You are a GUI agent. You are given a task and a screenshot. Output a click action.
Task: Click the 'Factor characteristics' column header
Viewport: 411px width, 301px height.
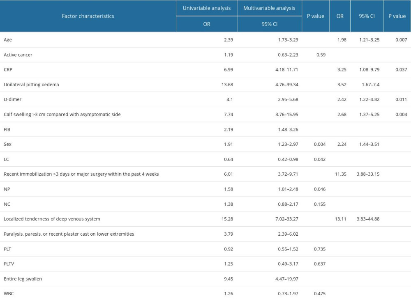tap(88, 16)
